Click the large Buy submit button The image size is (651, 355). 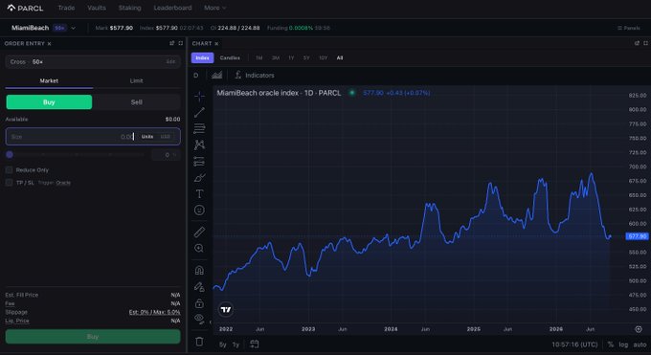click(x=93, y=336)
